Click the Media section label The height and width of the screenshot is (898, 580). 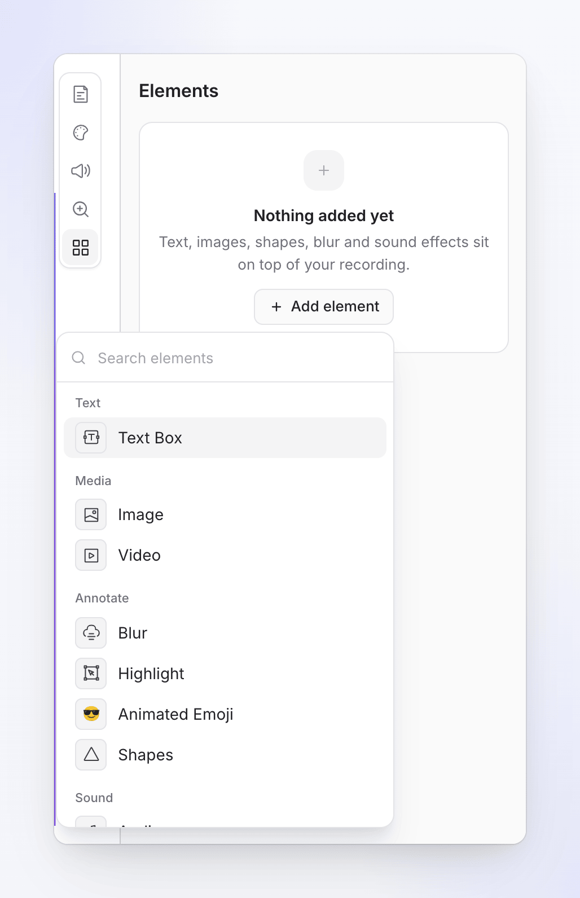pos(93,481)
